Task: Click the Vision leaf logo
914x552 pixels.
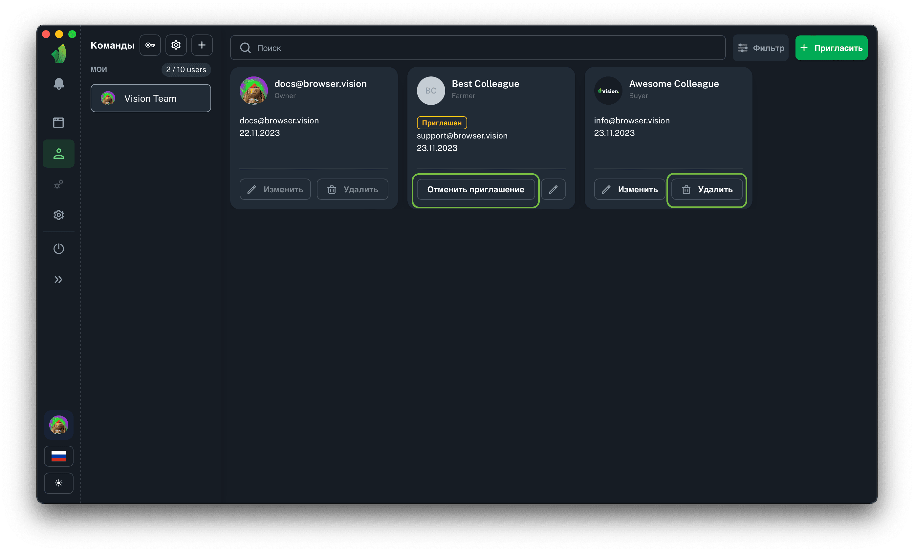Action: tap(59, 53)
